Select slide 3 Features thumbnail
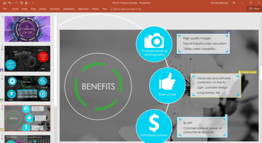Viewport: 262px width, 143px height. tap(27, 89)
